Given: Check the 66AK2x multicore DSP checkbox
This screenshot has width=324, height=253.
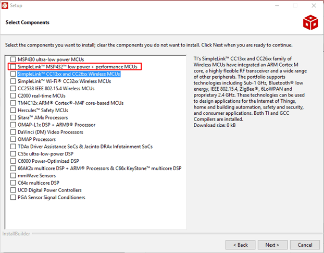Looking at the screenshot, I should pos(13,168).
